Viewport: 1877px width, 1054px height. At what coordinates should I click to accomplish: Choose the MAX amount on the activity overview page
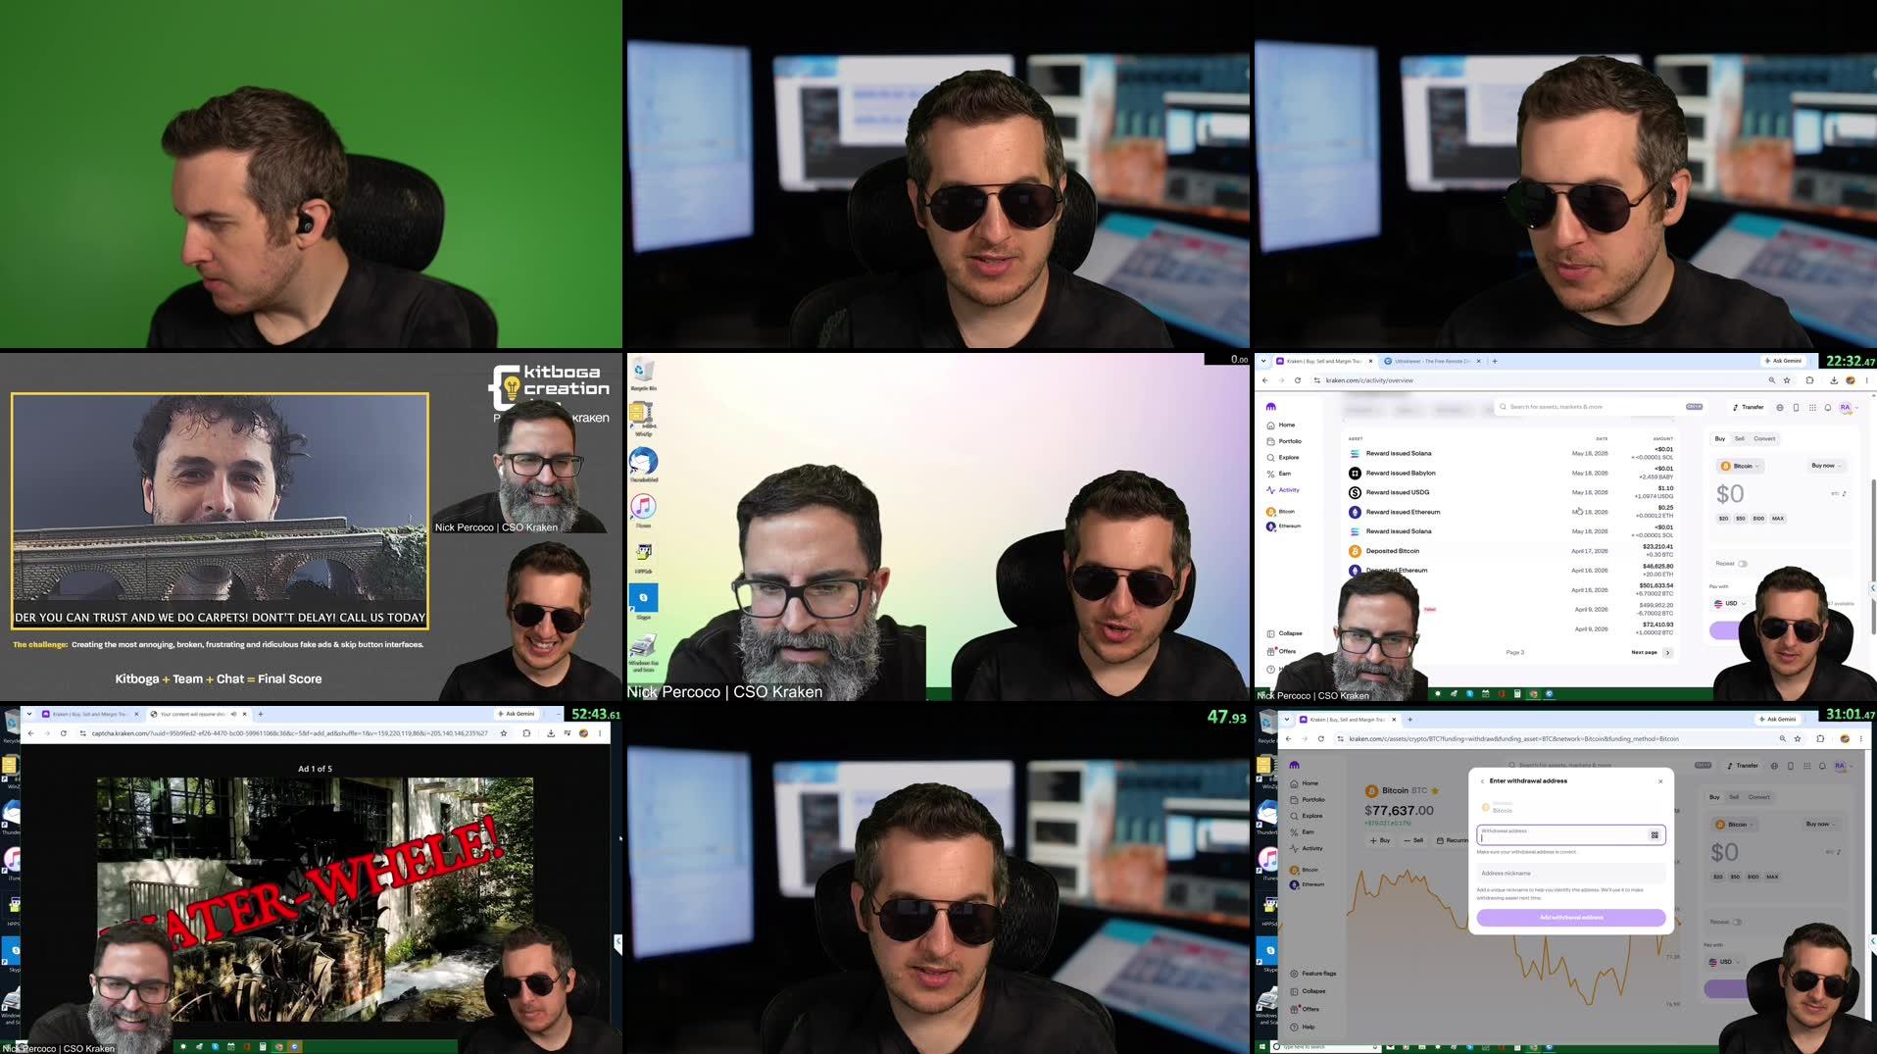click(1778, 519)
